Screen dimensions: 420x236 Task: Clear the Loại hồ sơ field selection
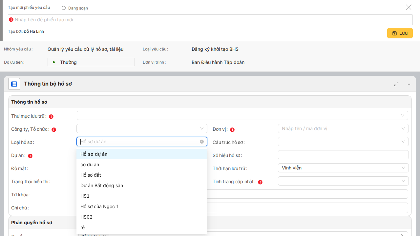coord(202,142)
